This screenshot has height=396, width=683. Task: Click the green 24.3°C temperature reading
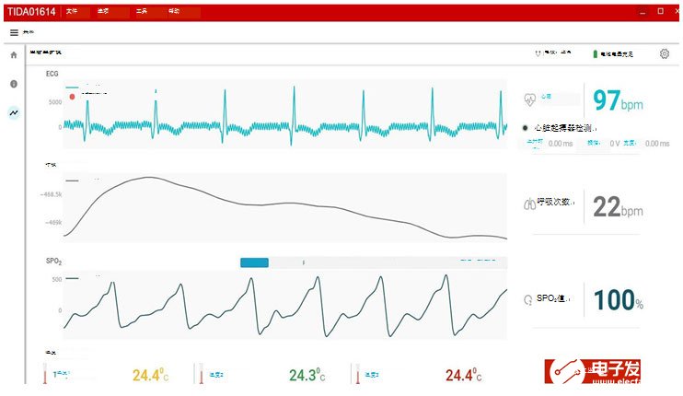click(307, 375)
